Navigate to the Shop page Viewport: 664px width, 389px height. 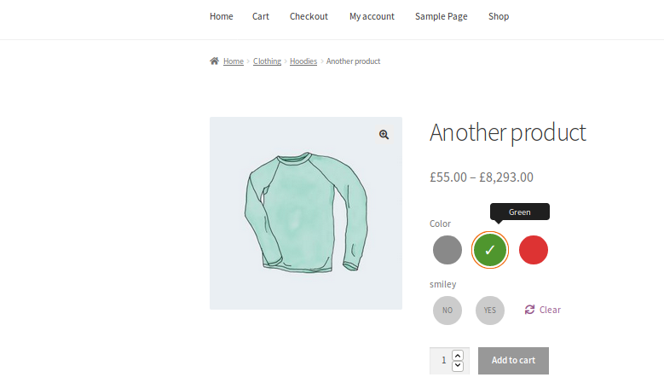tap(499, 16)
